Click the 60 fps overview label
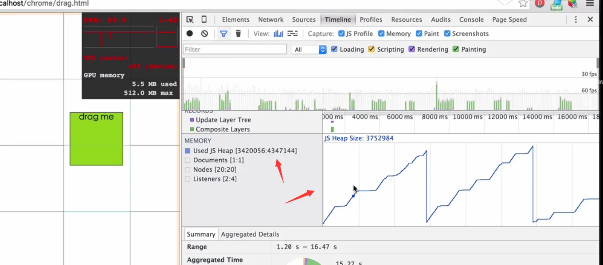This screenshot has width=603, height=265. tap(589, 90)
